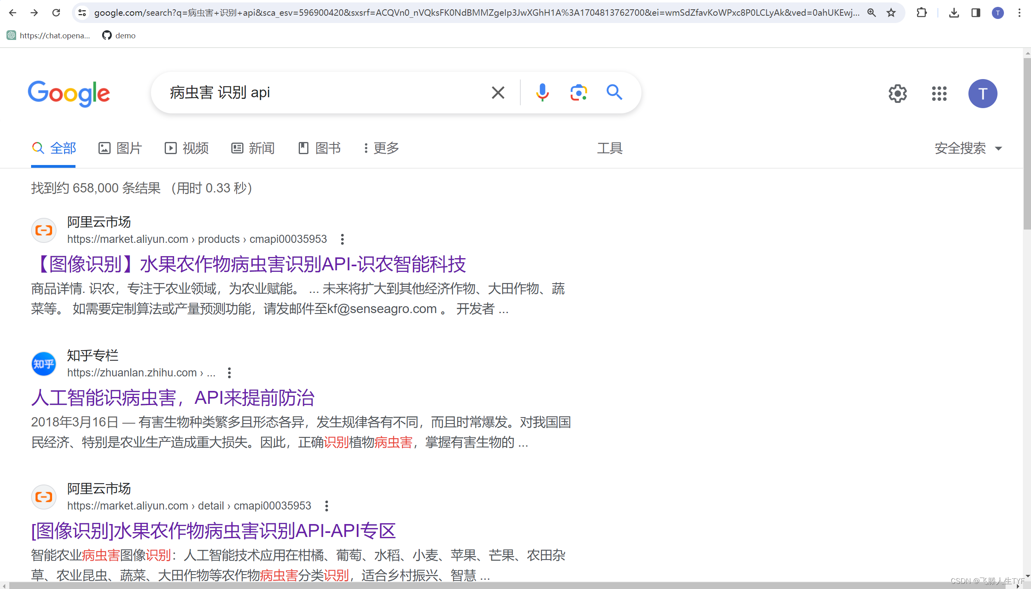
Task: Click the market.aliyun.com products URL
Action: point(197,240)
